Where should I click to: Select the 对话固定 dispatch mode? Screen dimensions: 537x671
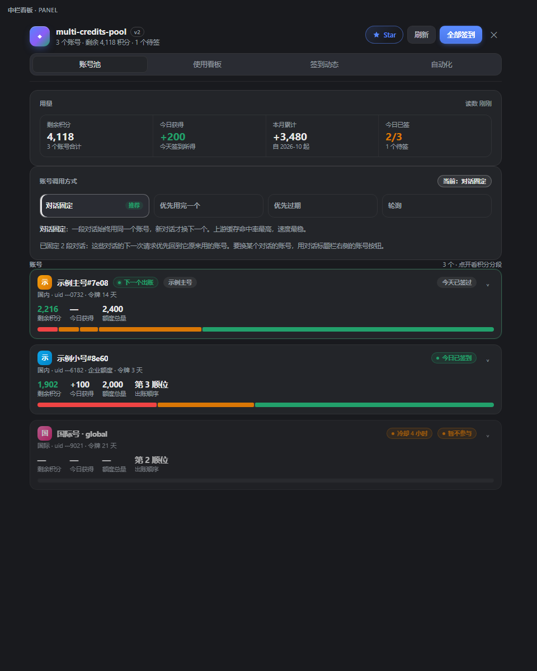(x=95, y=206)
